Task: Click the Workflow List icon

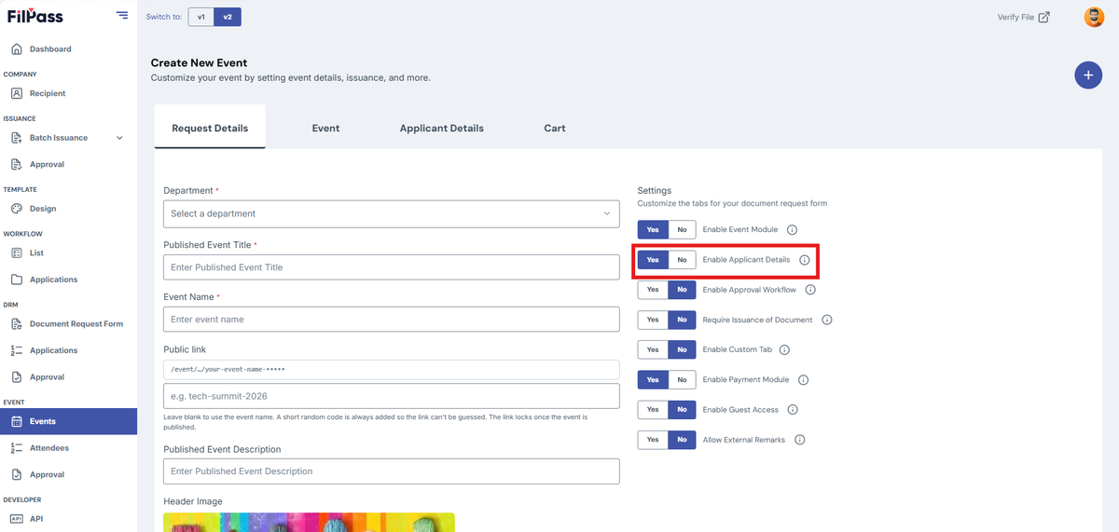Action: [17, 252]
